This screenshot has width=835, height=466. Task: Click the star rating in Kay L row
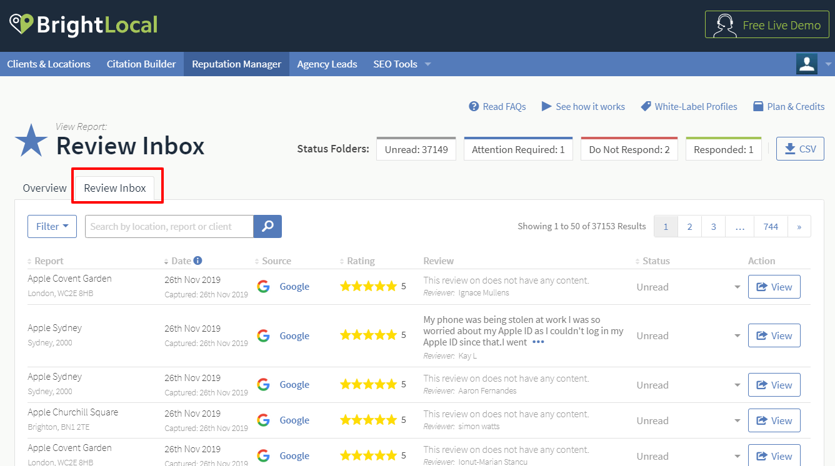coord(368,335)
